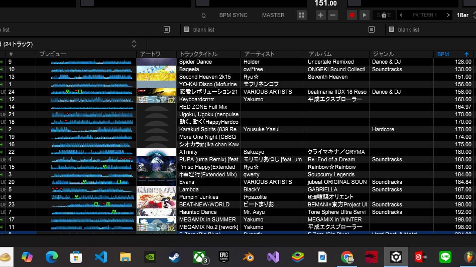
Task: Select the RED ZONE Full Mix track
Action: 203,107
